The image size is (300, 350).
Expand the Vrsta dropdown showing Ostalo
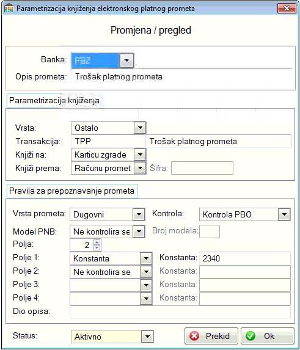[140, 128]
